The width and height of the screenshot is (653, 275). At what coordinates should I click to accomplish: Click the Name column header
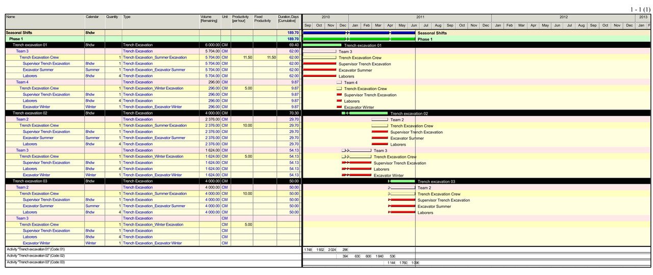pyautogui.click(x=45, y=22)
